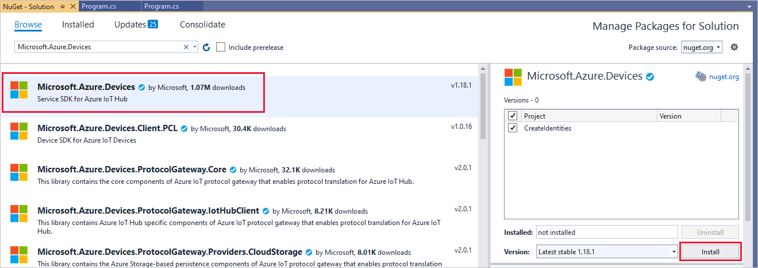Enable the Include prerelease checkbox
This screenshot has height=268, width=758.
pos(221,47)
